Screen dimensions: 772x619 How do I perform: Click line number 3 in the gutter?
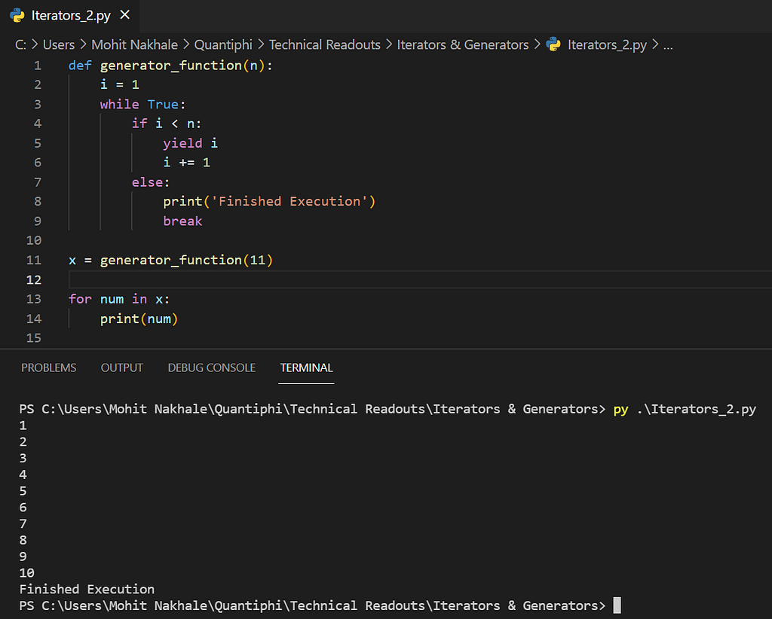[x=38, y=104]
